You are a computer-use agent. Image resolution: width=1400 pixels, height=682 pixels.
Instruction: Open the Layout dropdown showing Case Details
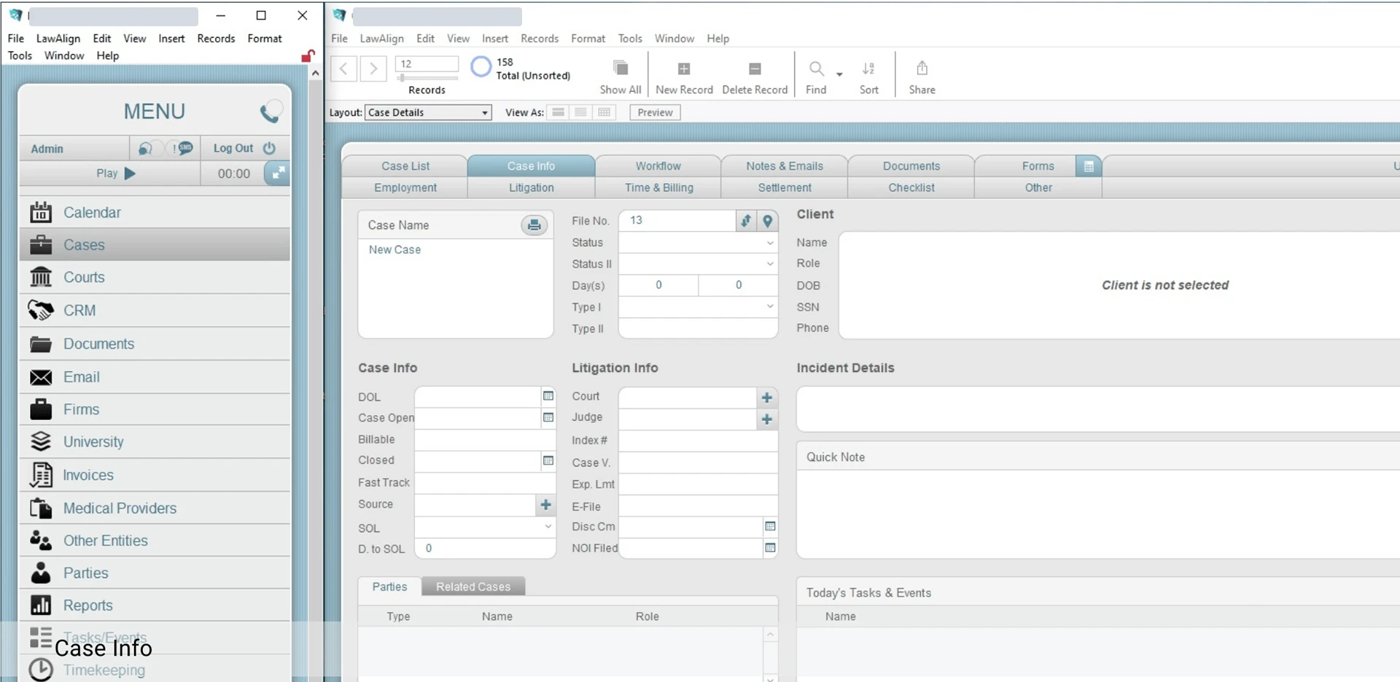pyautogui.click(x=428, y=112)
